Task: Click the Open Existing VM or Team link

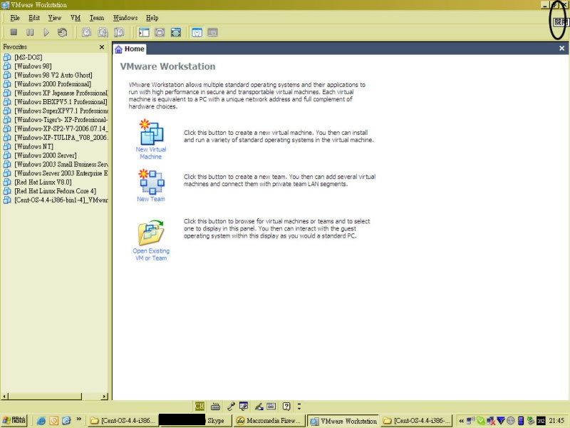Action: pyautogui.click(x=151, y=255)
